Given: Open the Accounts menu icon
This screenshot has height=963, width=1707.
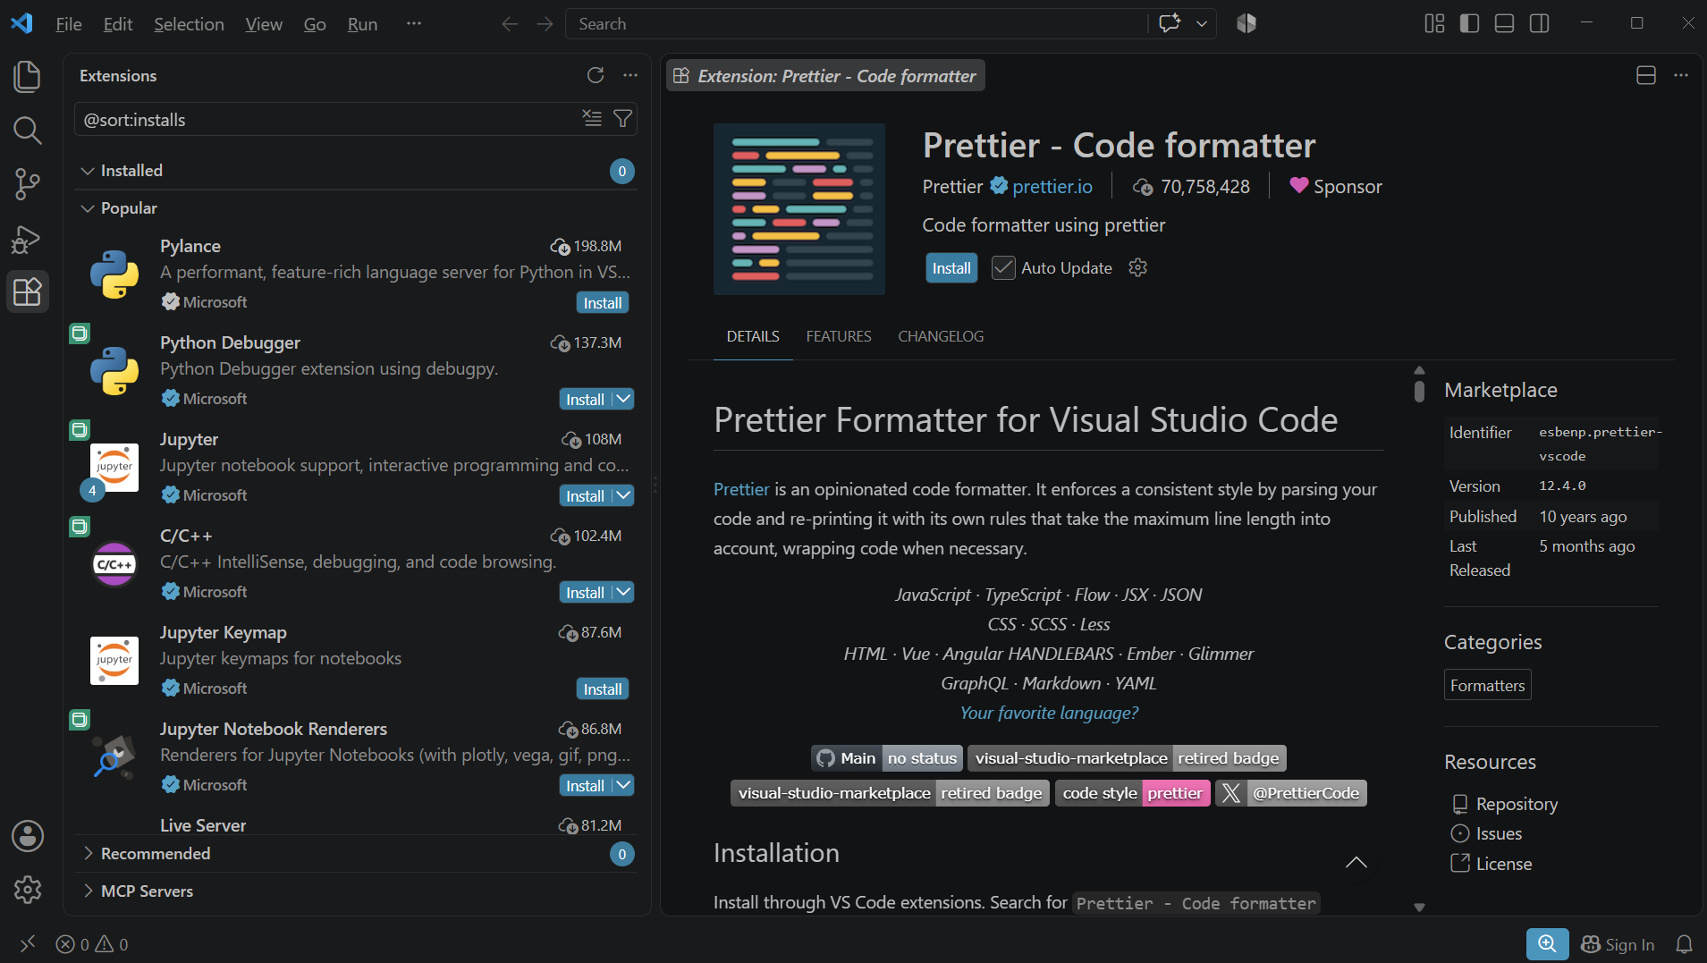Looking at the screenshot, I should tap(28, 836).
